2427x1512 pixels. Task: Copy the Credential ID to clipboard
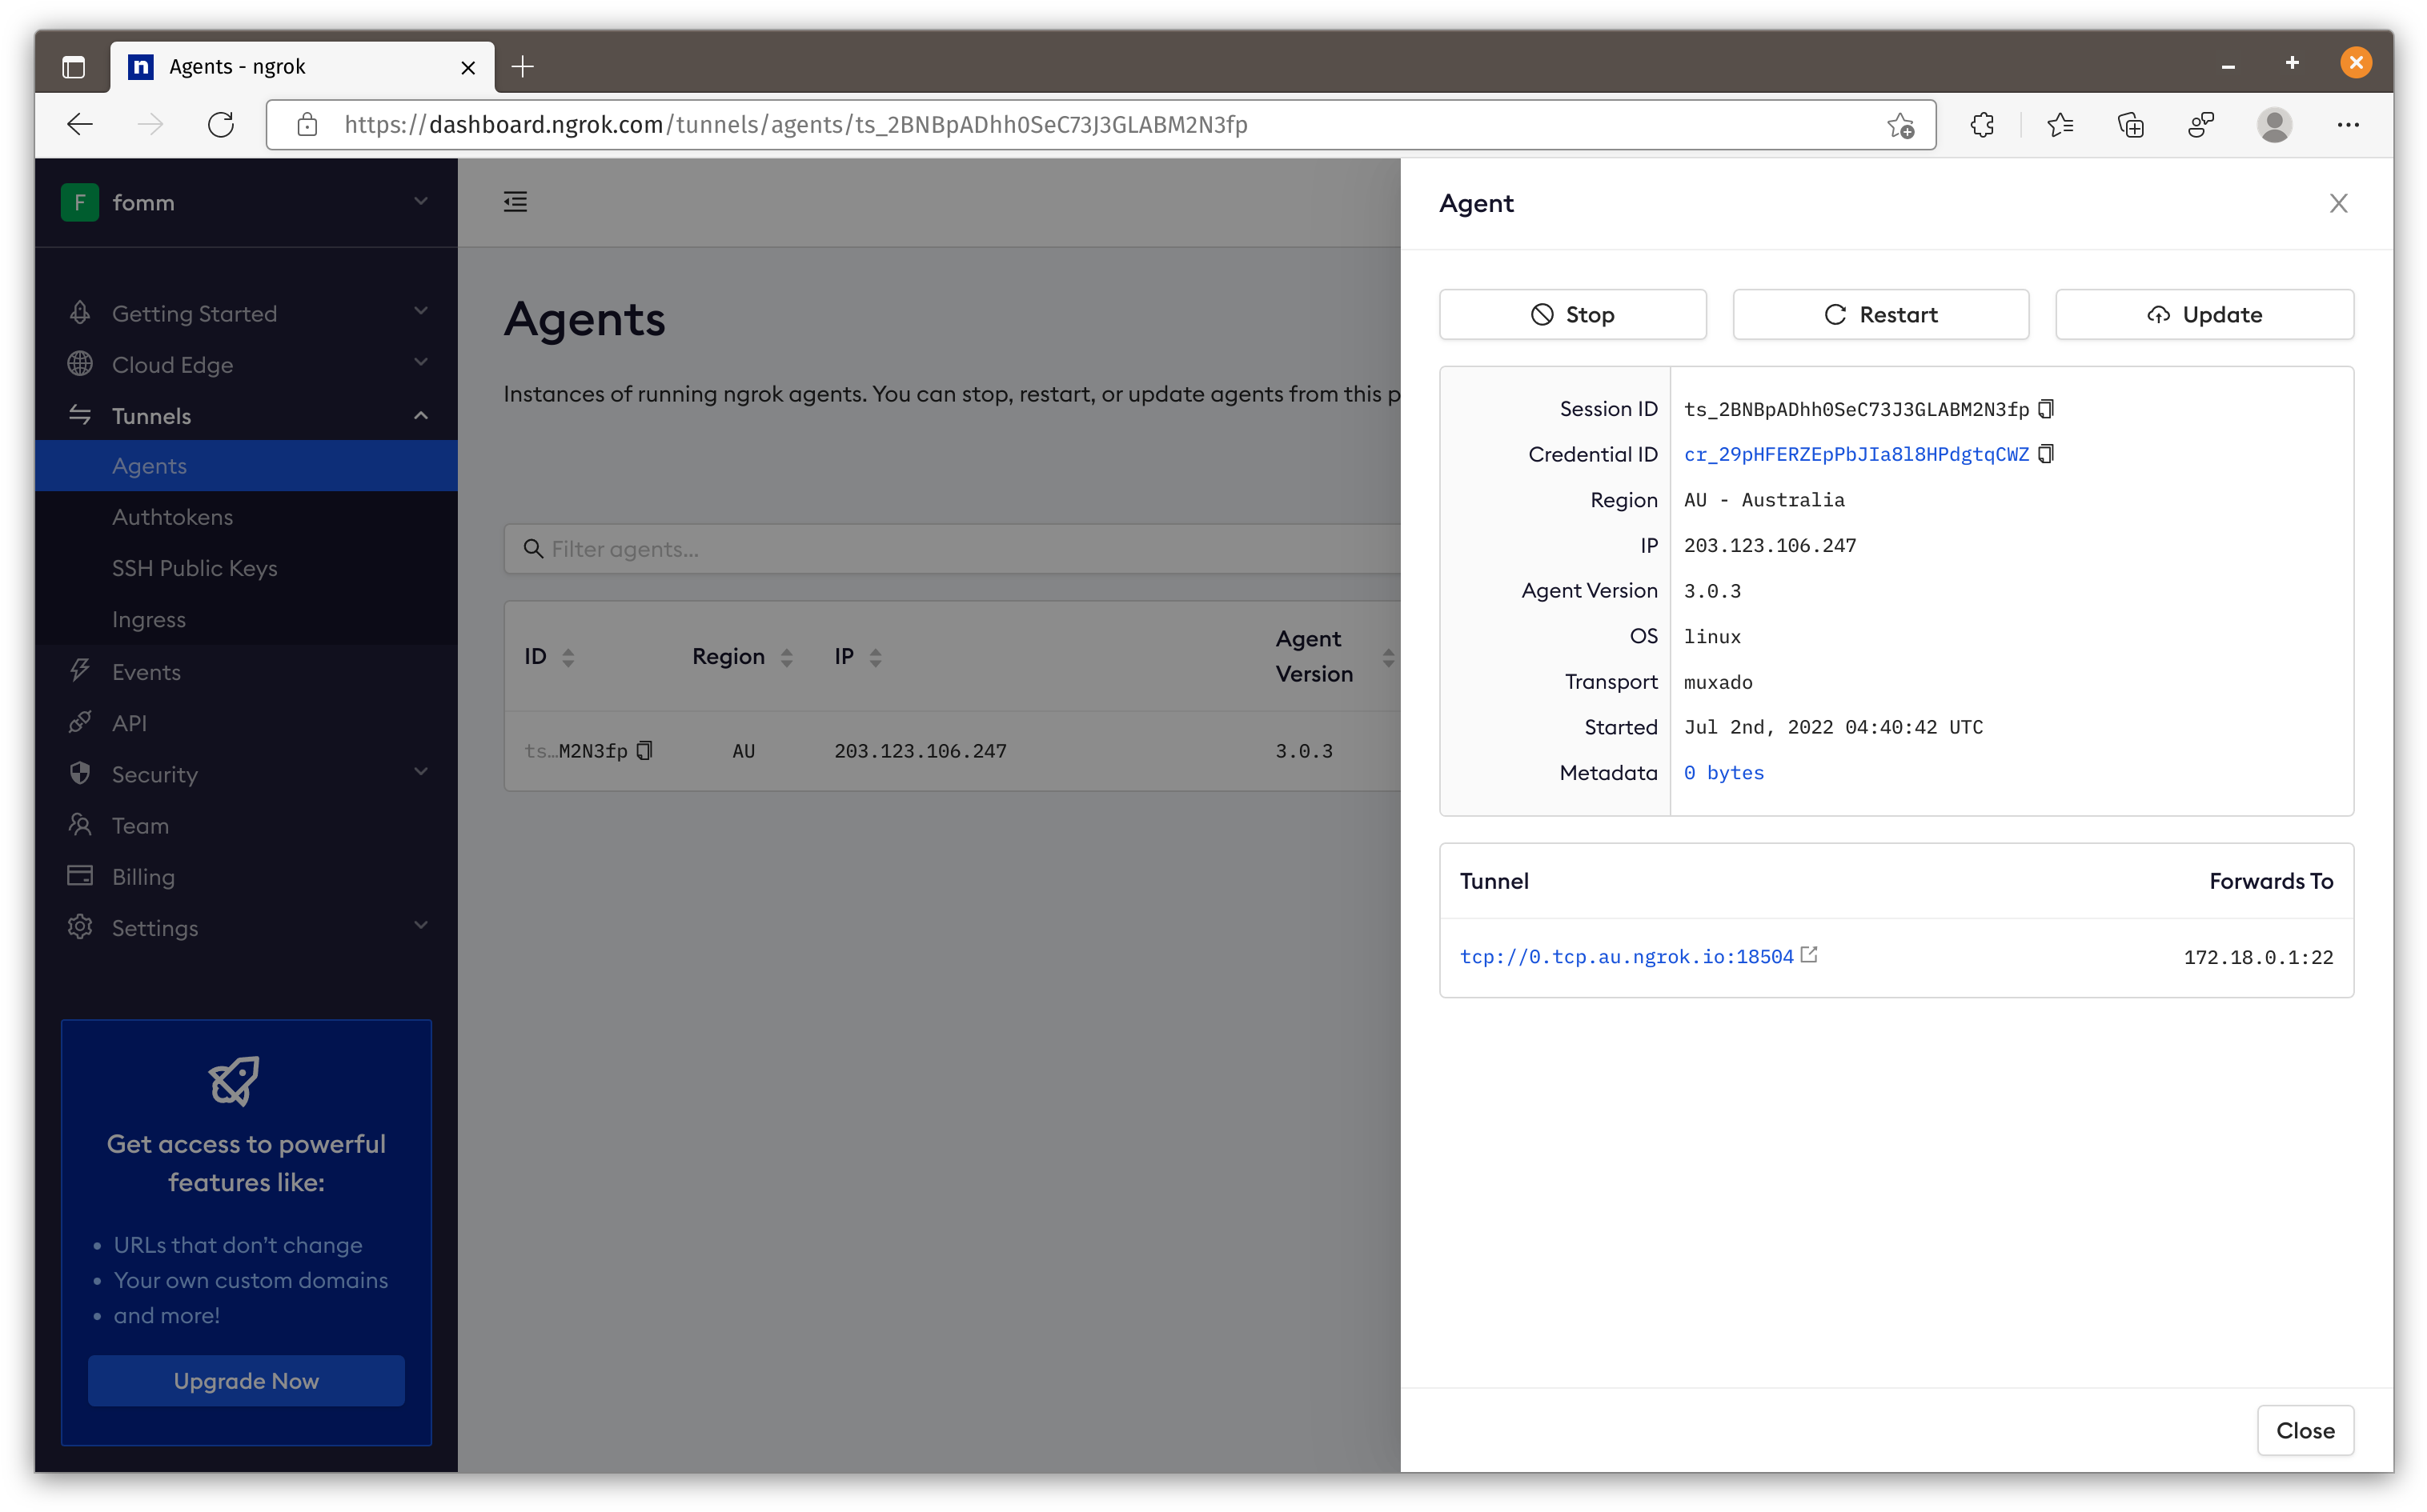(x=2046, y=454)
